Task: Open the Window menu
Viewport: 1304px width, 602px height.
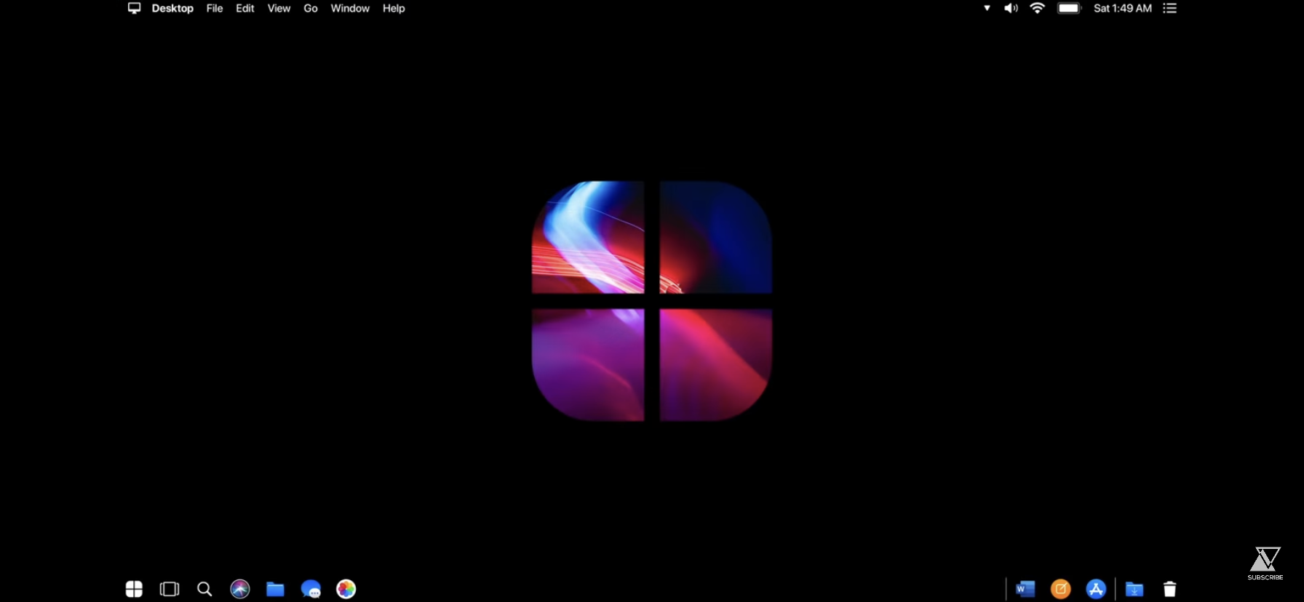Action: click(350, 8)
